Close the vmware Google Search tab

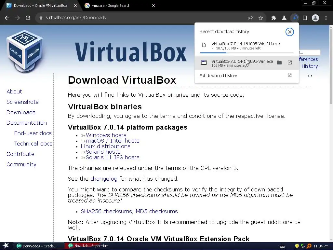[x=153, y=6]
